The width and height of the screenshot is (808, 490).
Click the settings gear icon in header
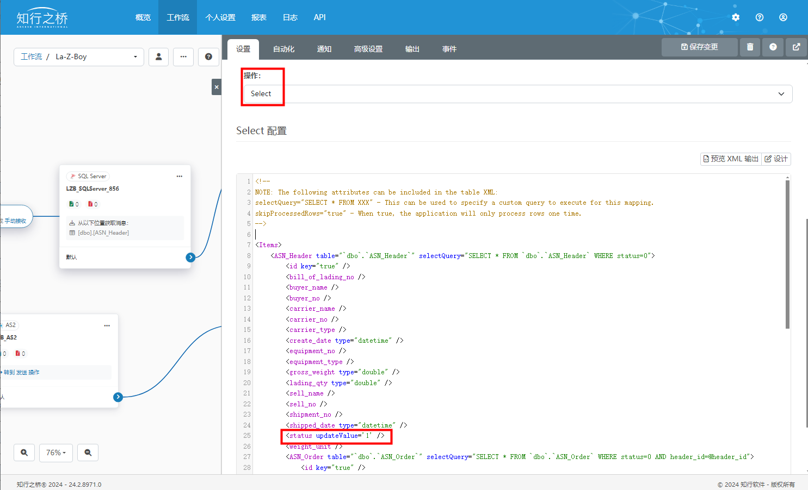(736, 17)
